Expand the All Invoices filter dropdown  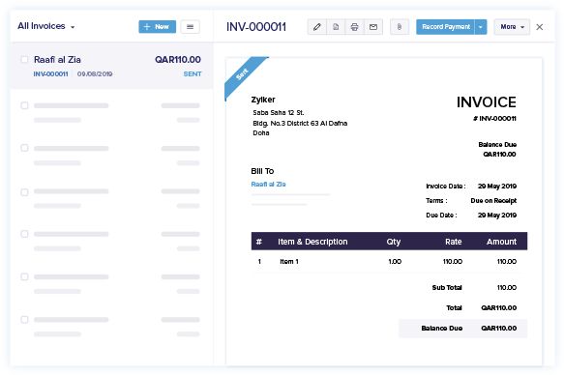coord(46,26)
